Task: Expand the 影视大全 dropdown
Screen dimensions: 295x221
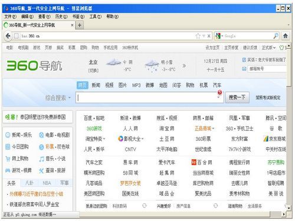Action: [x=142, y=139]
